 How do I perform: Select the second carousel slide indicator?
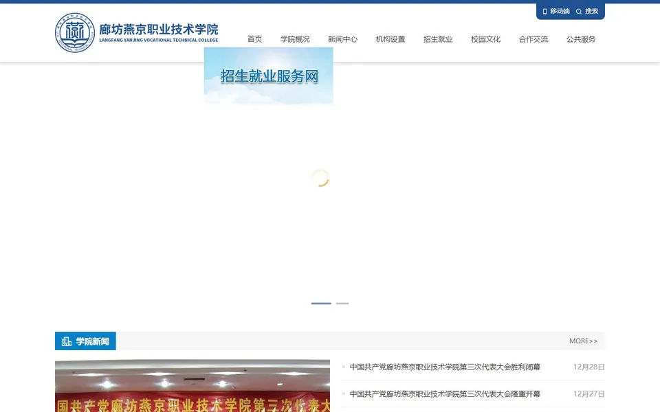(x=342, y=303)
